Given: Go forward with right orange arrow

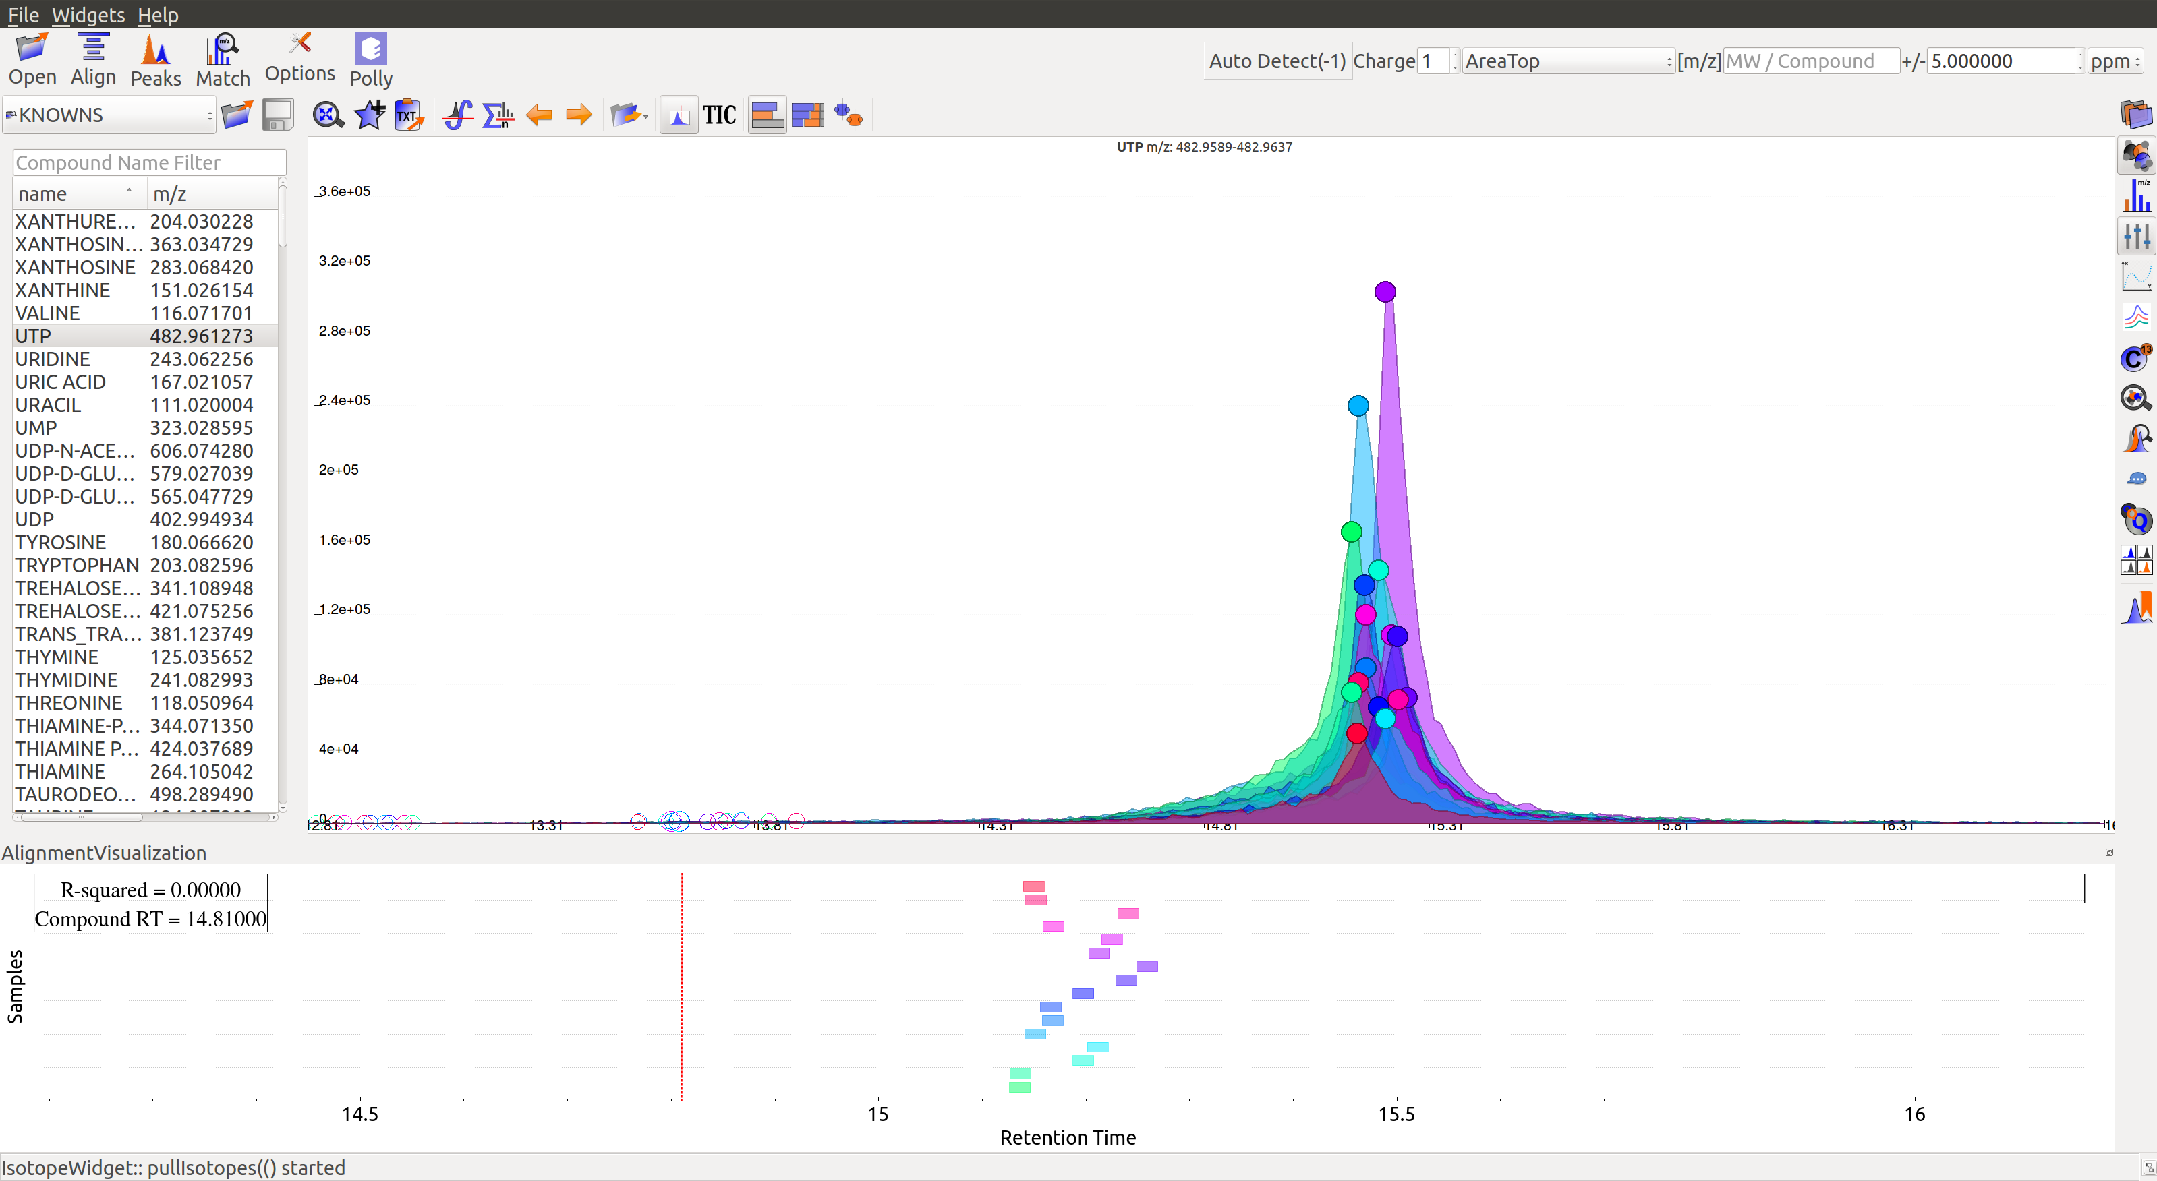Looking at the screenshot, I should (579, 115).
